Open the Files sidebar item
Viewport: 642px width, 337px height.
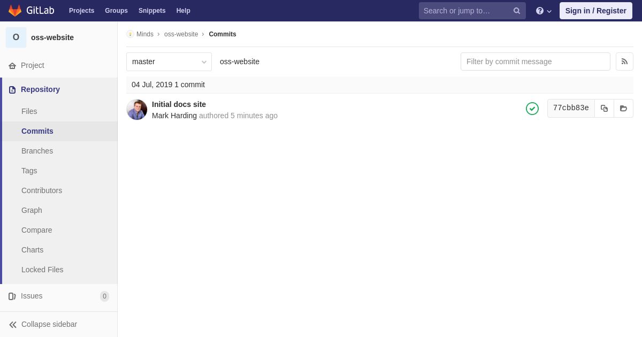point(60,111)
